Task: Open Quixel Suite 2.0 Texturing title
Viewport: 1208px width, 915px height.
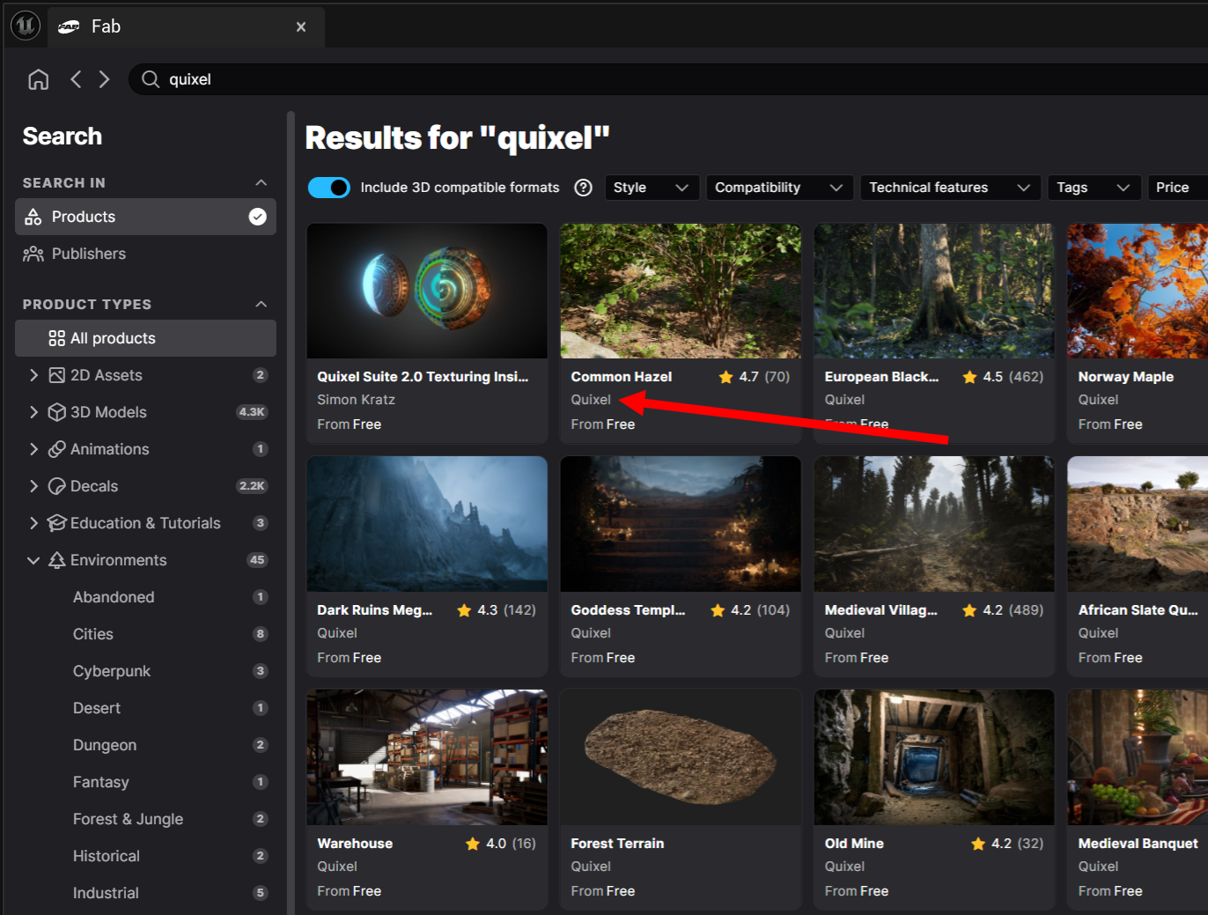Action: pyautogui.click(x=423, y=377)
